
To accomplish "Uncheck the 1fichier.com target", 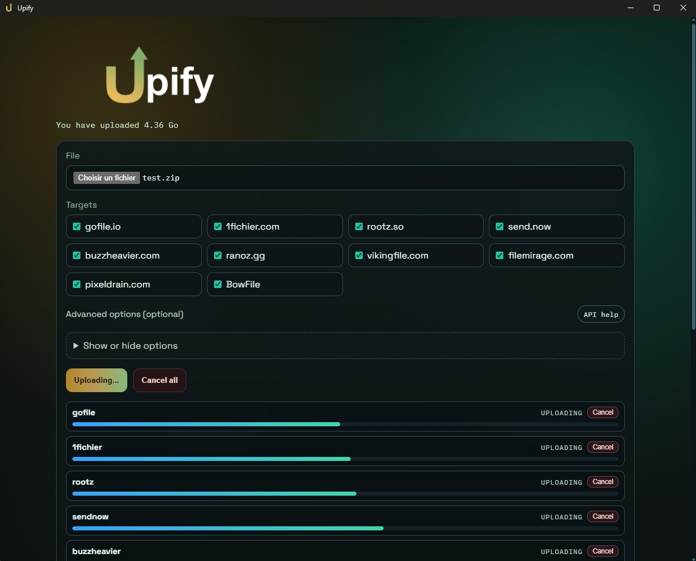I will [218, 227].
